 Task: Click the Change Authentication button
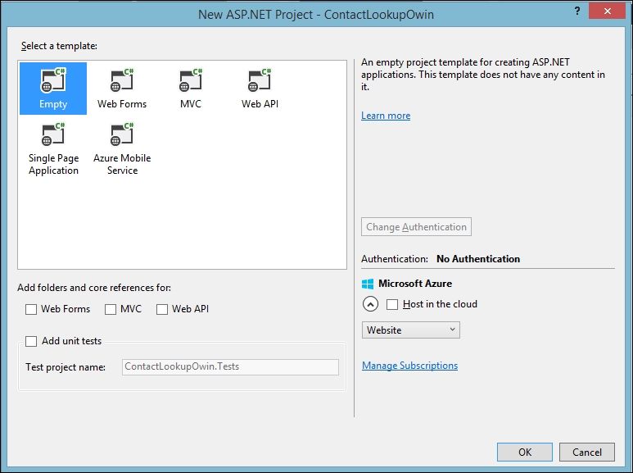coord(416,227)
